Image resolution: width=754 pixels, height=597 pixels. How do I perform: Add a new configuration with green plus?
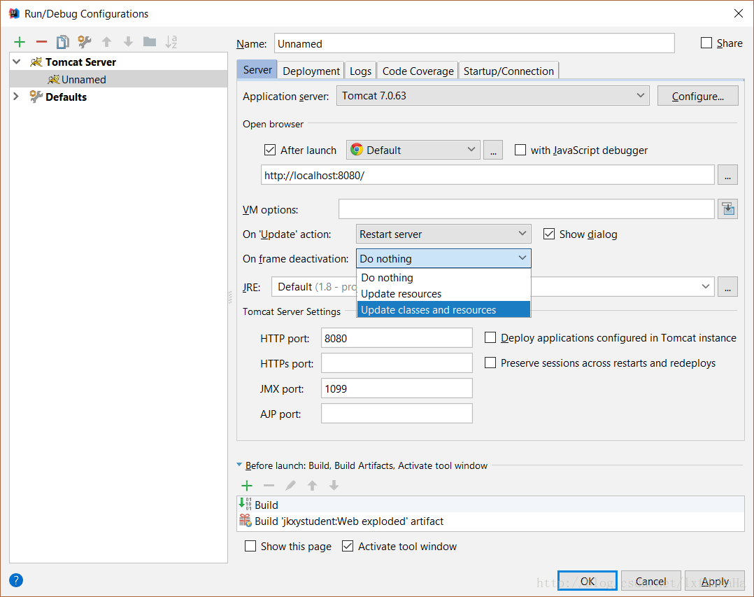[20, 42]
